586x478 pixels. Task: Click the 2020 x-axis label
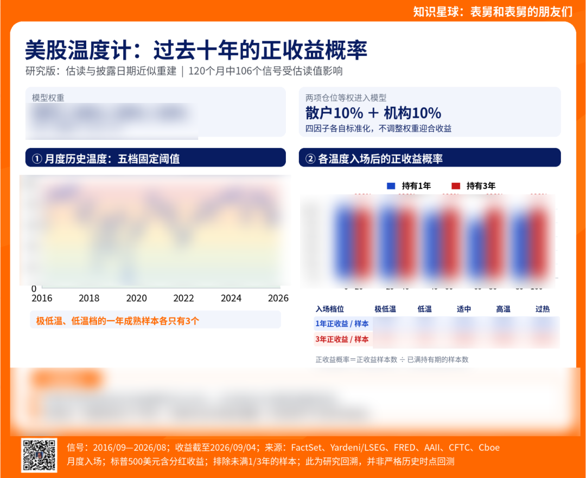tap(136, 298)
